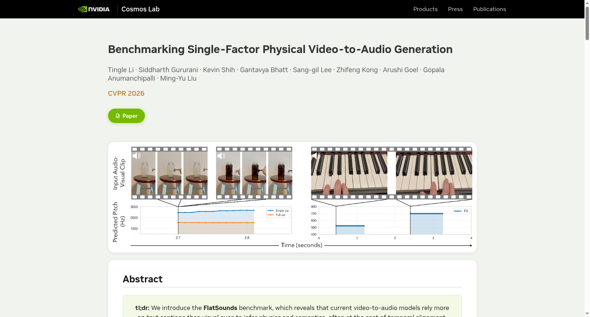This screenshot has height=317, width=590.
Task: Click the 'Time (seconds)' axis label
Action: [x=302, y=245]
